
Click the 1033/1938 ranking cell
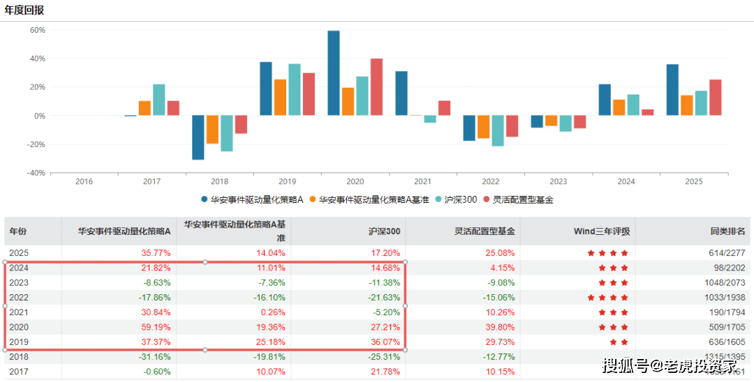pyautogui.click(x=724, y=298)
